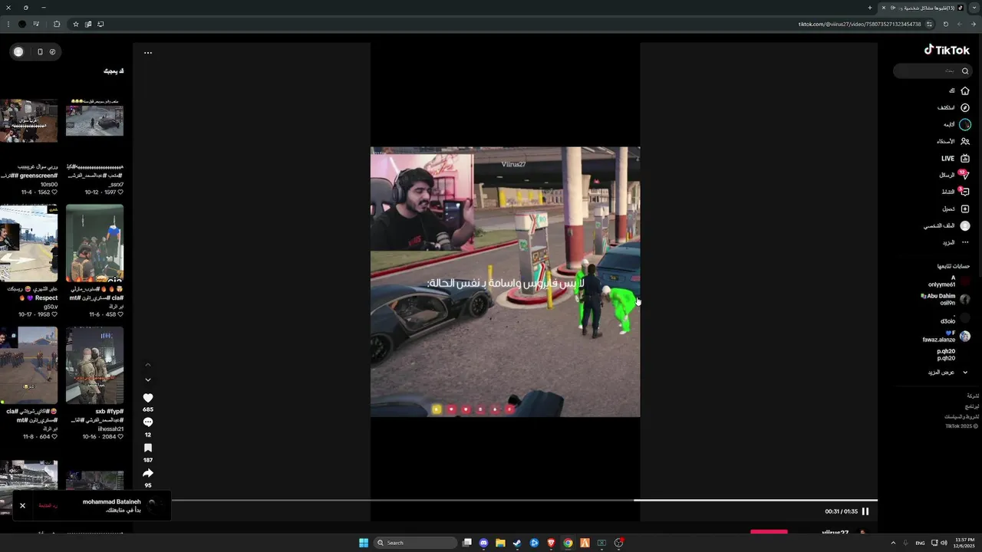The image size is (982, 552).
Task: Open Brave browser from the taskbar
Action: pyautogui.click(x=551, y=543)
